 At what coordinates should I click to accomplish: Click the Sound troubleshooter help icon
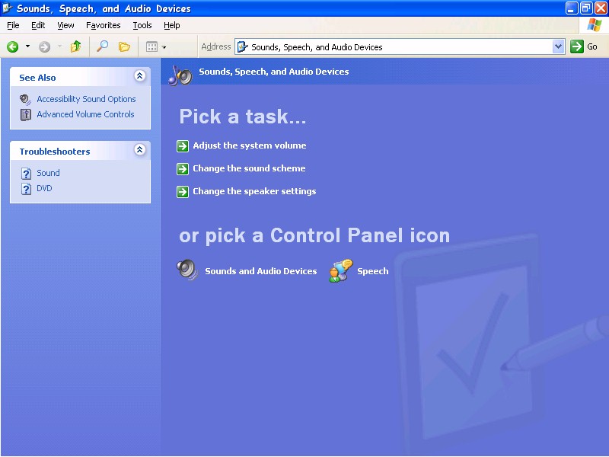coord(26,174)
